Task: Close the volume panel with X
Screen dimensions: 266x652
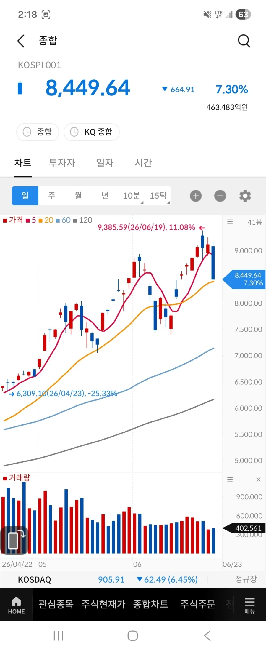Action: coord(258,480)
